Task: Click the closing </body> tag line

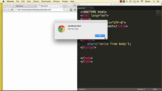Action: click(86, 58)
